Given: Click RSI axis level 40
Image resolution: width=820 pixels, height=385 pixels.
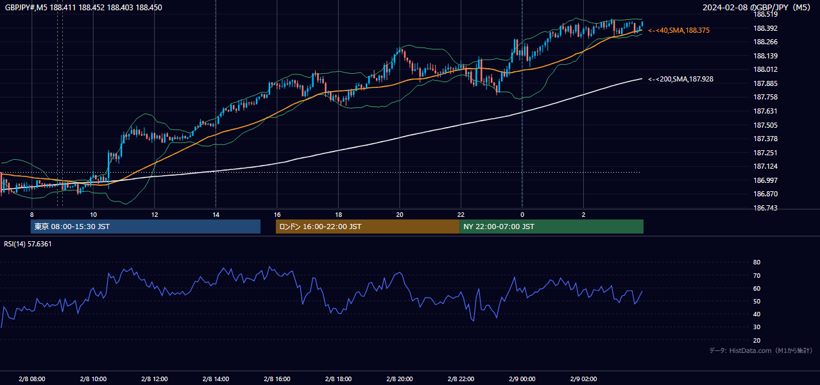Looking at the screenshot, I should tap(756, 314).
